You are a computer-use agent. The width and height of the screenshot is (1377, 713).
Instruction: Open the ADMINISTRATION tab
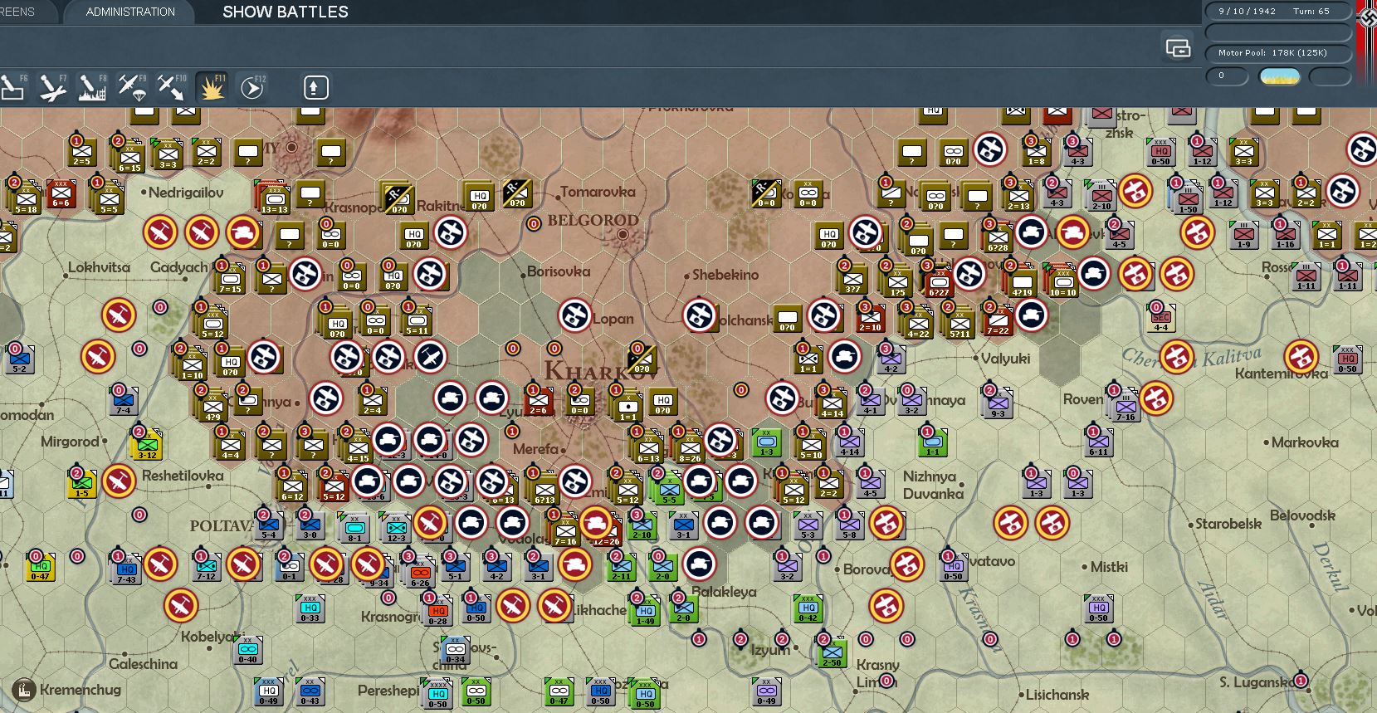click(130, 12)
